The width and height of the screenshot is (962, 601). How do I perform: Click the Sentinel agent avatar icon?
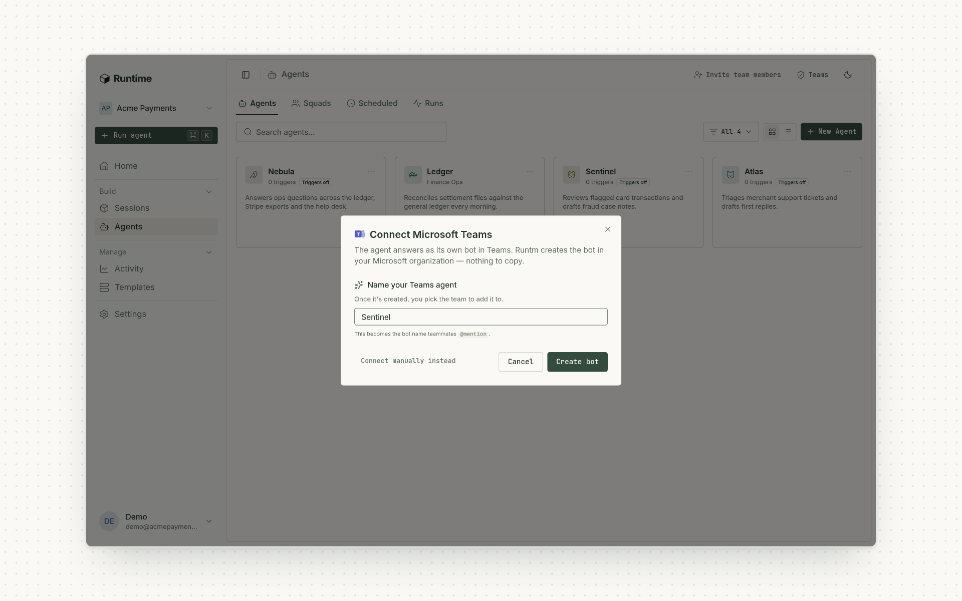point(571,175)
